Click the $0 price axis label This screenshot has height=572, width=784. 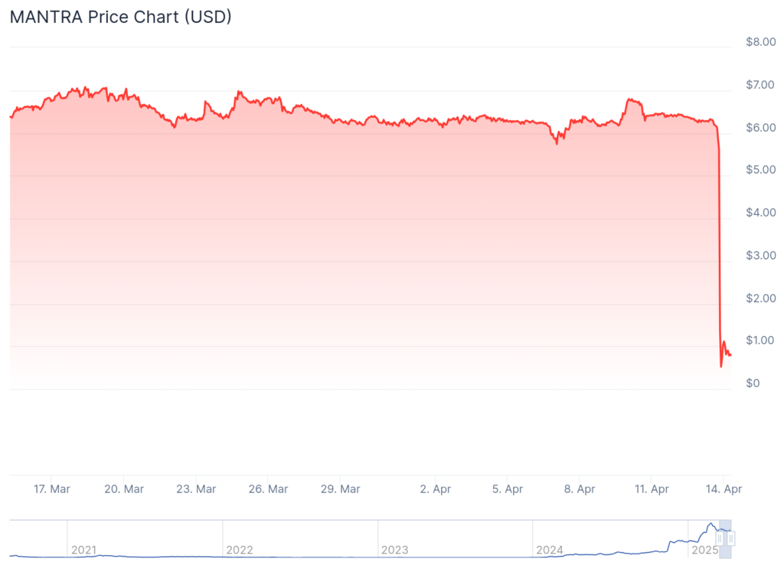pyautogui.click(x=753, y=383)
